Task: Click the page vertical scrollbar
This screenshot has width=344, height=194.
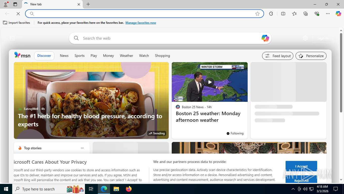Action: (x=341, y=73)
